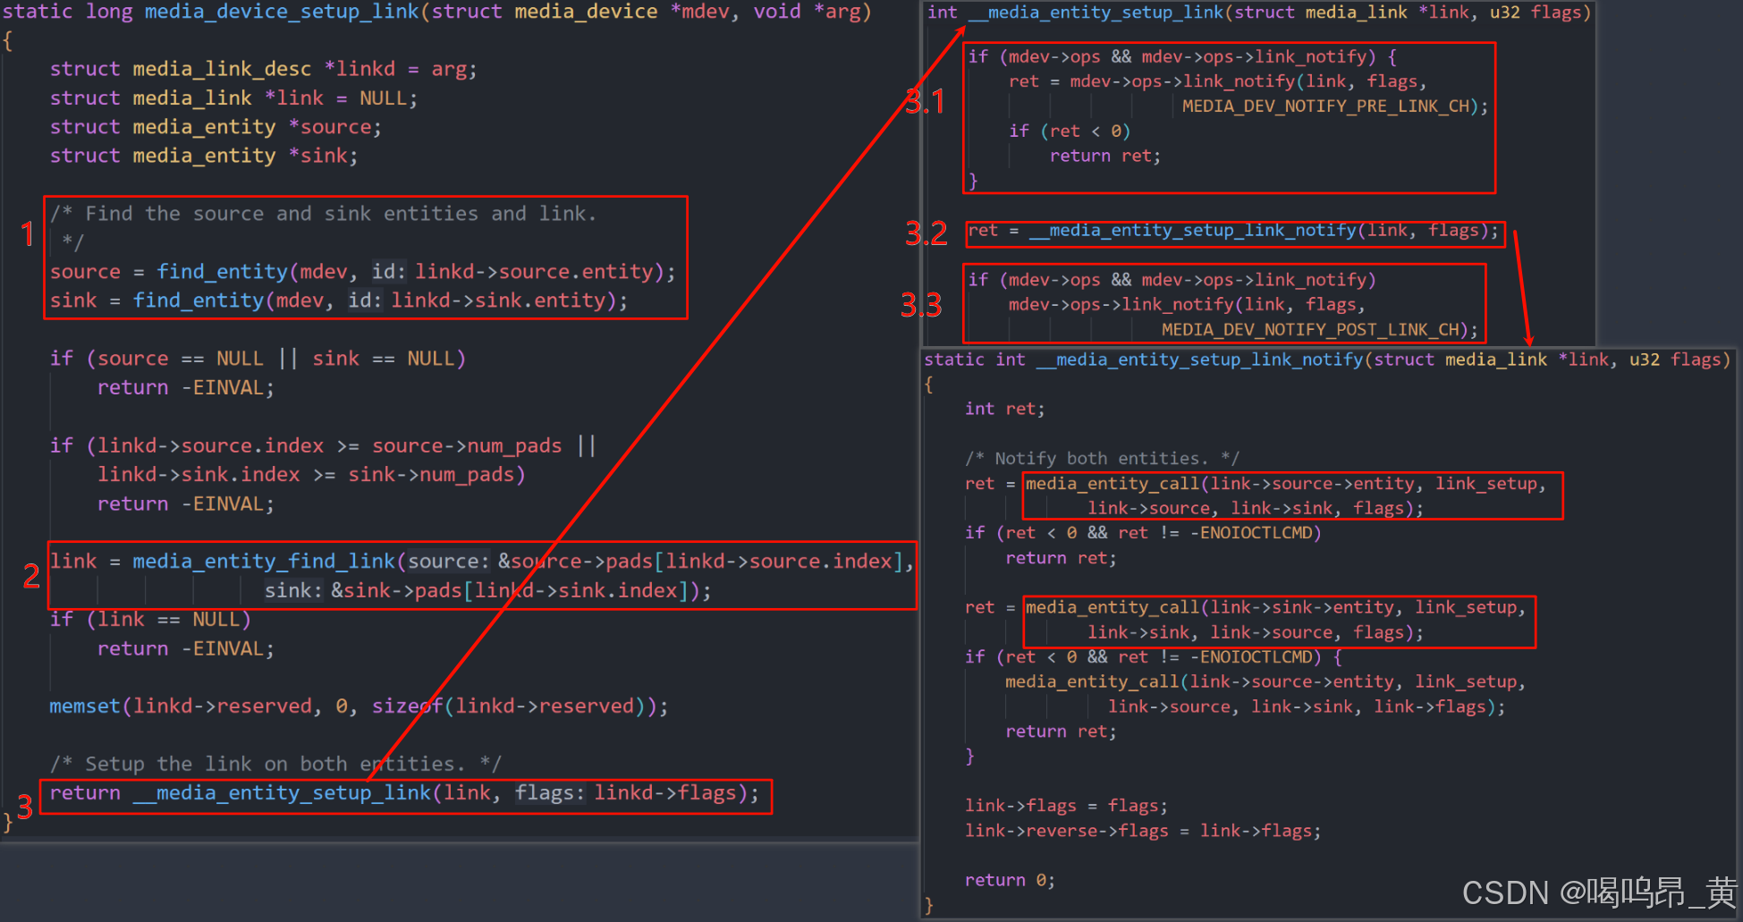Click 'if (source == NULL || sink == NULL)' condition

coord(258,359)
